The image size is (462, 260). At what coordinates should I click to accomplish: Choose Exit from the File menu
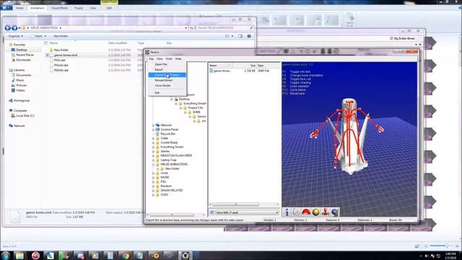pos(167,93)
